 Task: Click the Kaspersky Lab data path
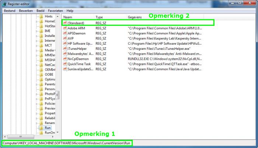pos(164,38)
